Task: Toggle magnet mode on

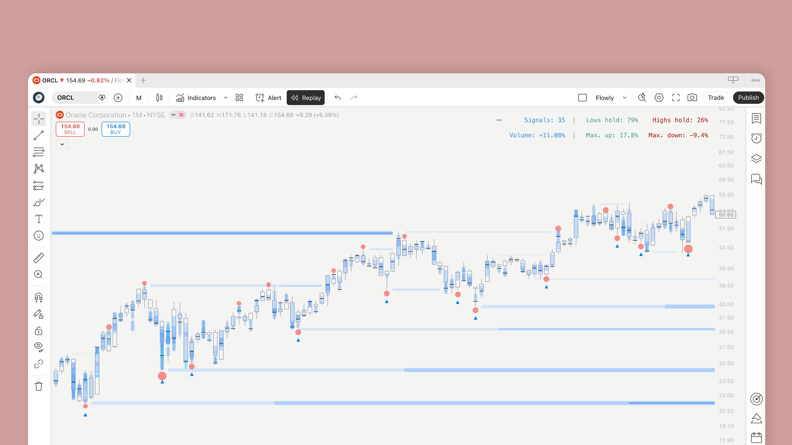Action: click(x=38, y=297)
